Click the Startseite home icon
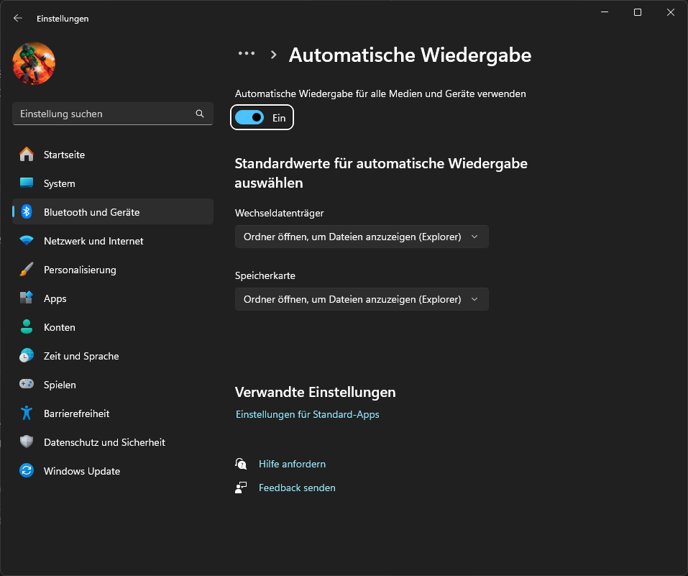The height and width of the screenshot is (576, 688). (x=27, y=155)
